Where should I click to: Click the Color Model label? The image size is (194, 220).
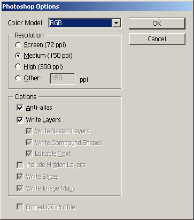click(x=26, y=23)
